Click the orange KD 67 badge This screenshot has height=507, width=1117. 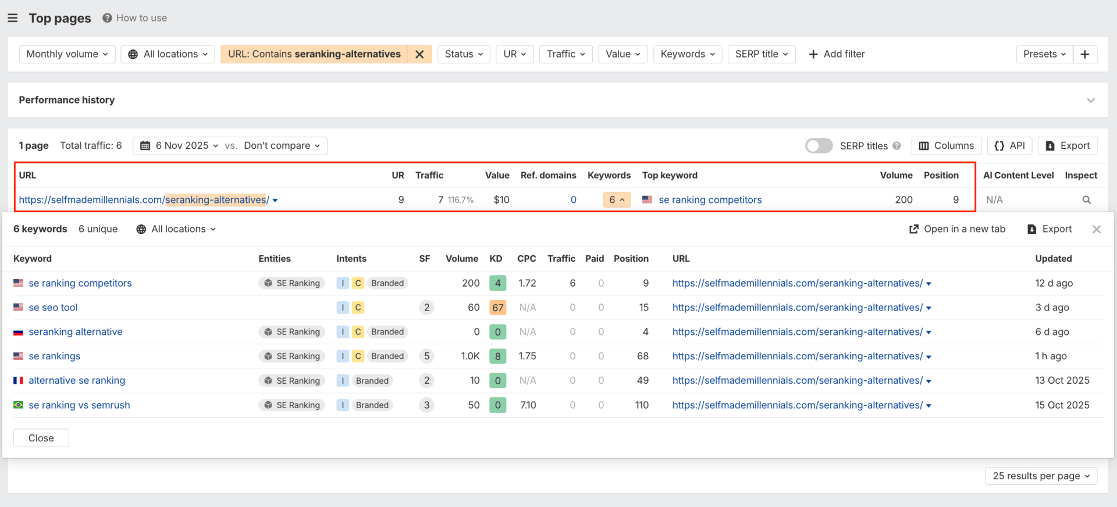pyautogui.click(x=497, y=308)
